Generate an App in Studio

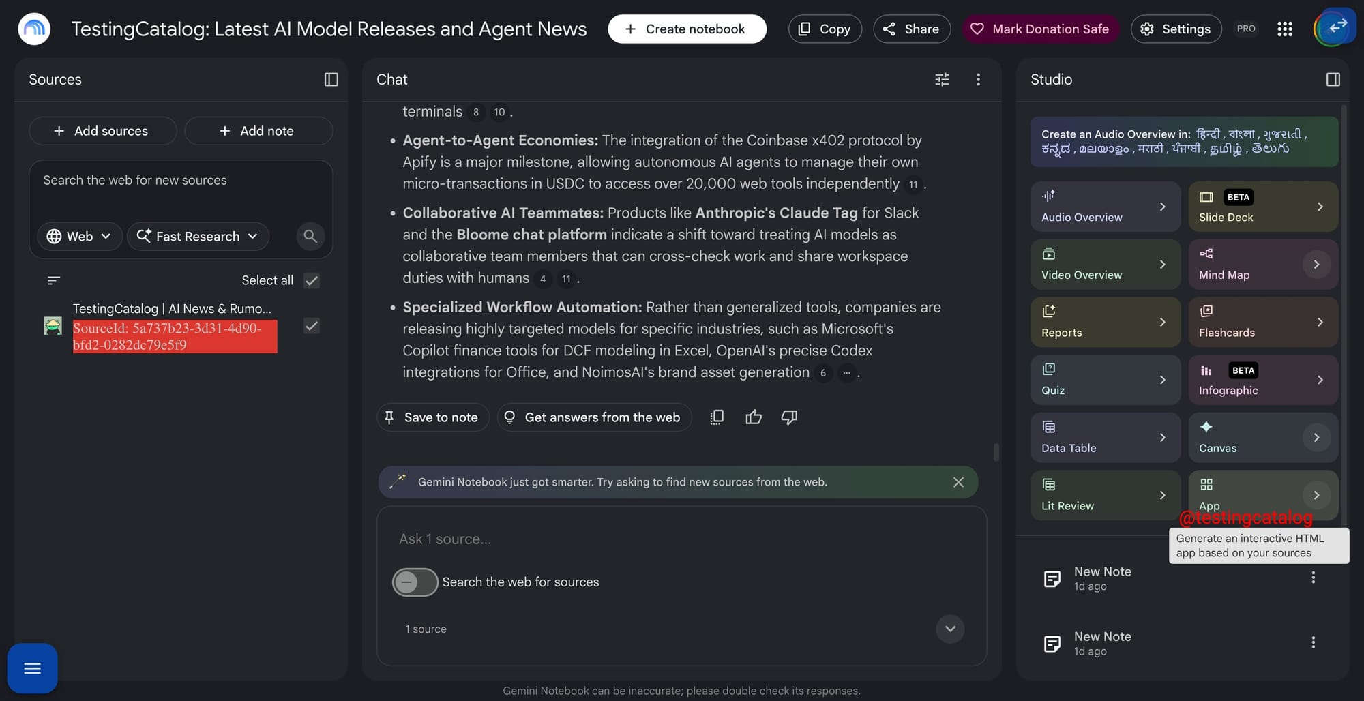(1262, 495)
